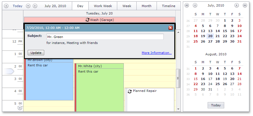Open the More Information link
The width and height of the screenshot is (253, 116).
(157, 53)
